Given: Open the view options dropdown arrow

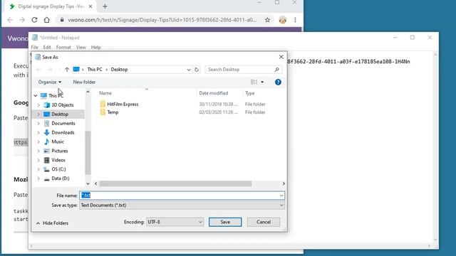Looking at the screenshot, I should point(262,82).
